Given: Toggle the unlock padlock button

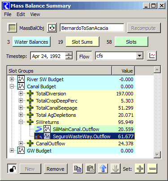Looking at the screenshot, I should (12, 169).
